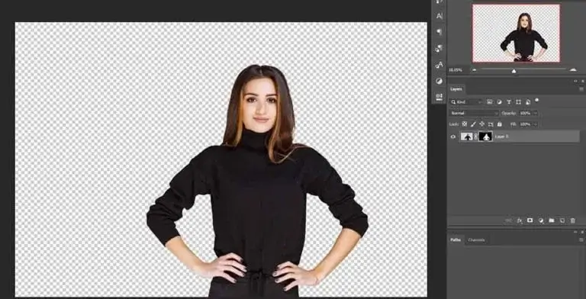Viewport: 586px width, 299px height.
Task: Open the Character Styles icon with the letter A
Action: pyautogui.click(x=439, y=65)
